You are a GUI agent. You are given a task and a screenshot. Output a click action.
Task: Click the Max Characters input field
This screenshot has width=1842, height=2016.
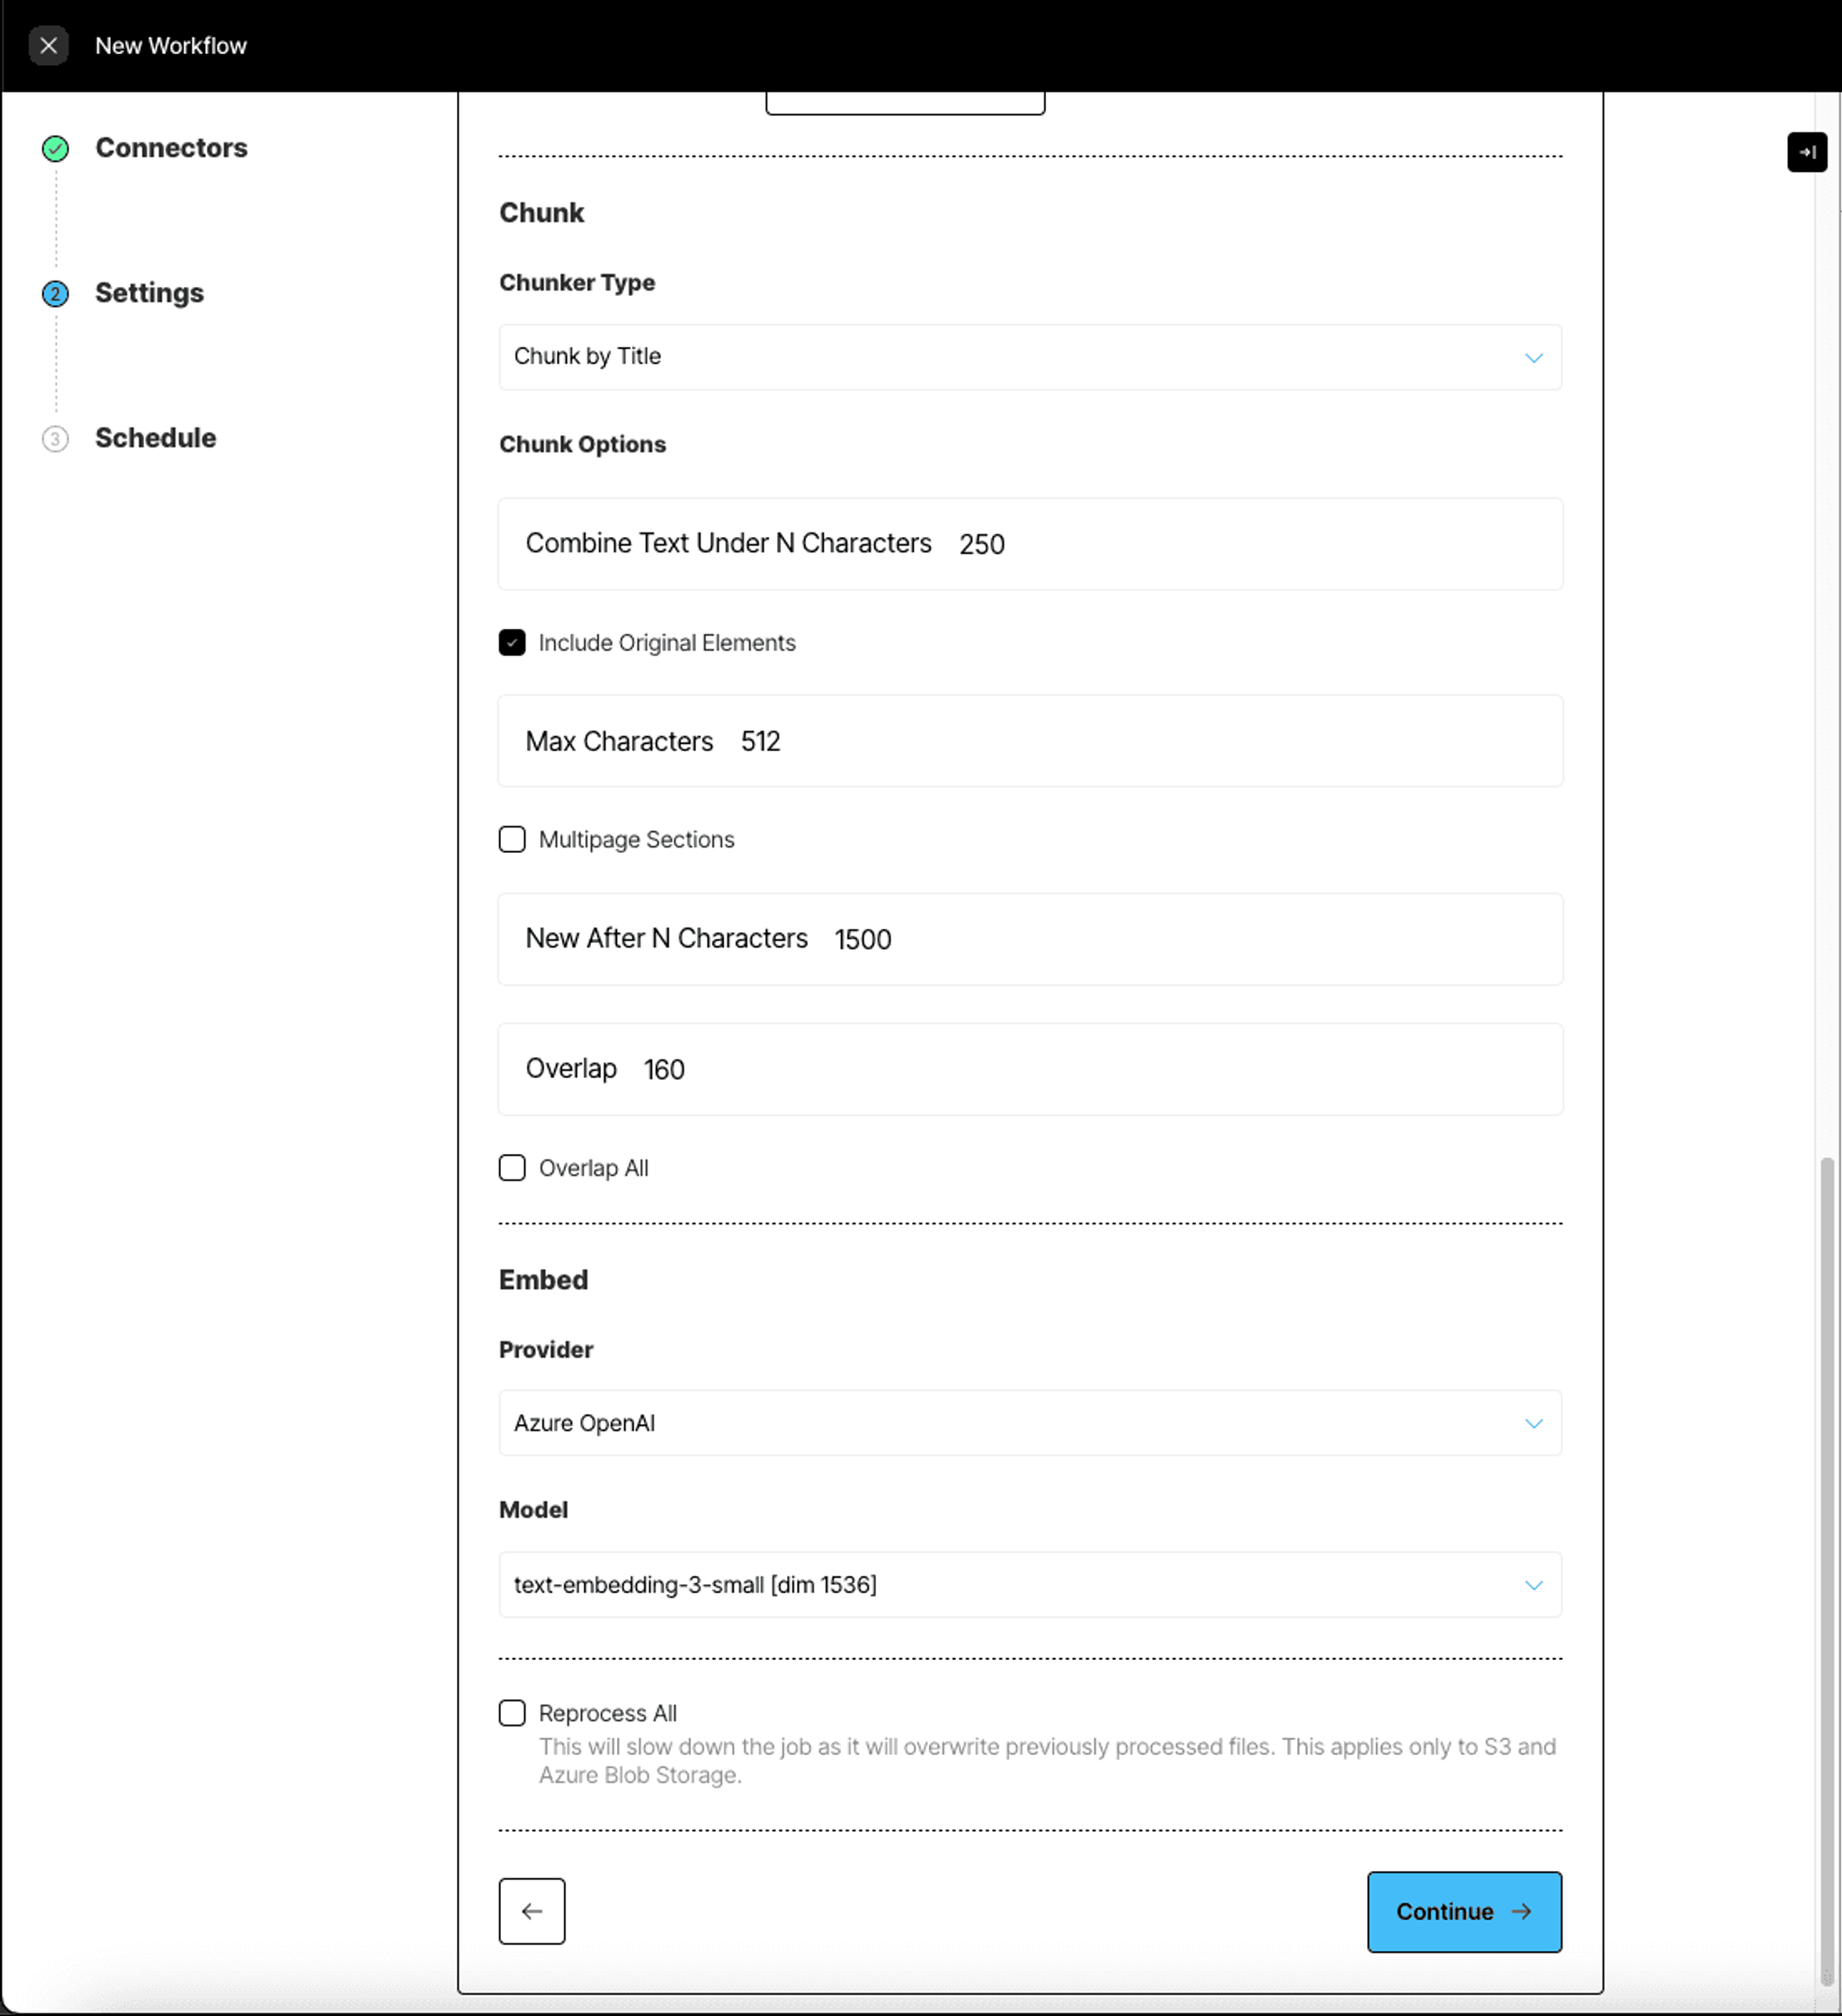tap(1030, 741)
